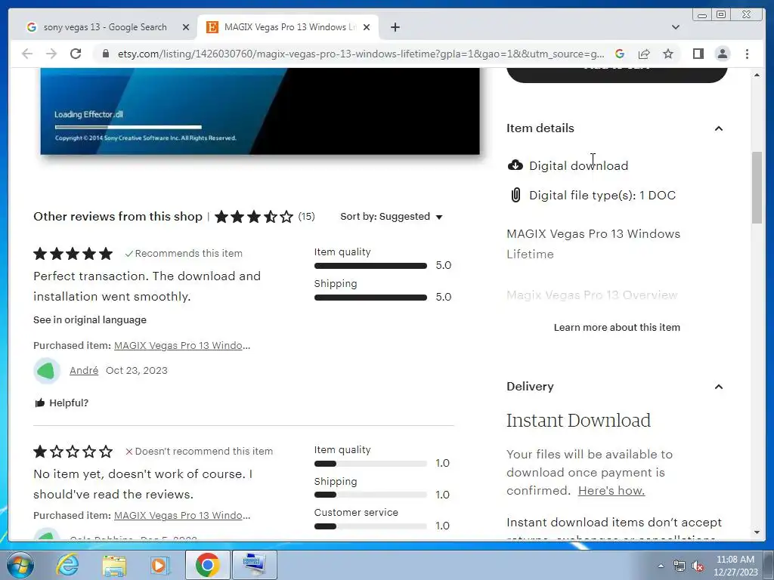Close the sony vegas 13 Google Search tab

tap(186, 27)
